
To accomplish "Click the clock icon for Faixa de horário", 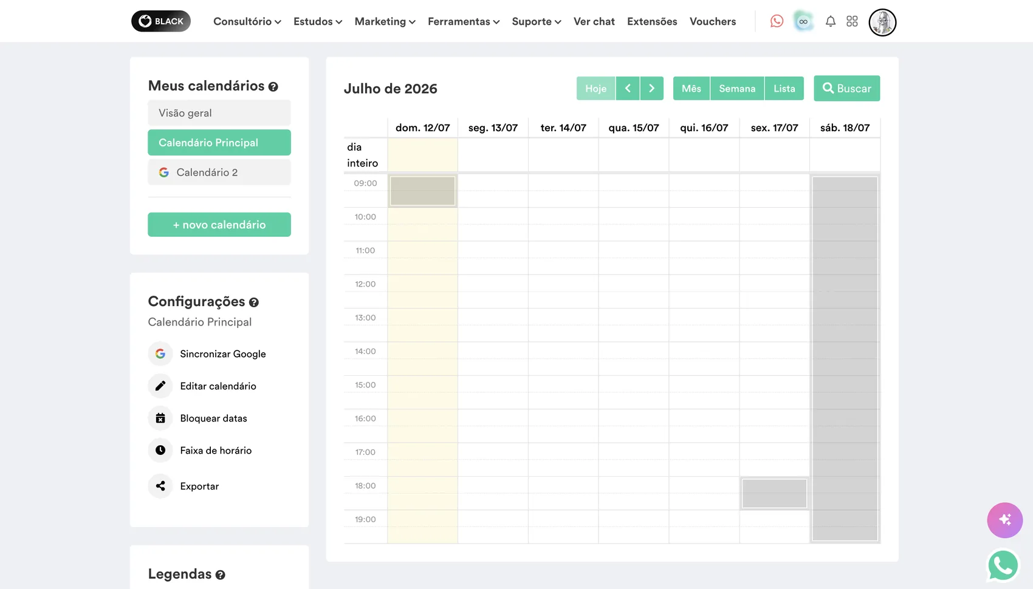I will [160, 450].
